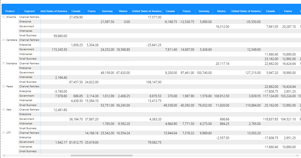
Task: Click the cell showing 14,186.16
Action: point(92,133)
